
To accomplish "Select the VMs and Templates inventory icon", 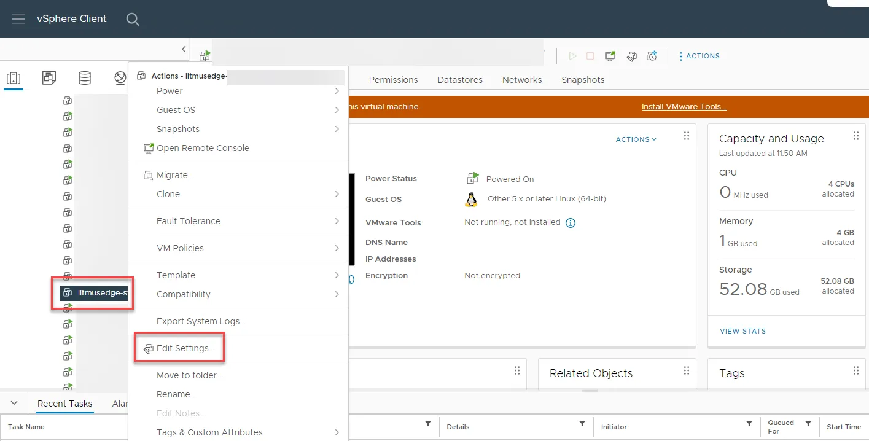I will 49,78.
